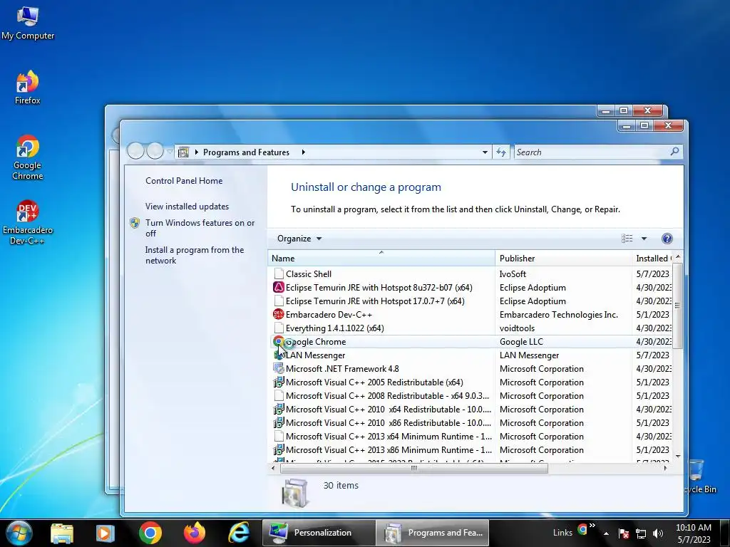This screenshot has width=730, height=547.
Task: Click publisher IvoSoft cell
Action: (513, 274)
